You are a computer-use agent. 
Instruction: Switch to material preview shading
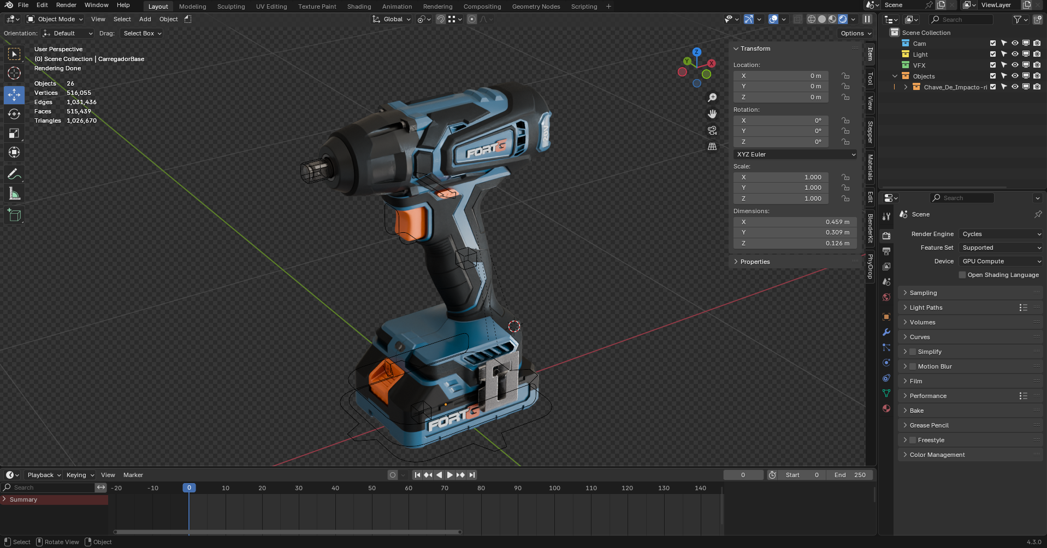(832, 19)
